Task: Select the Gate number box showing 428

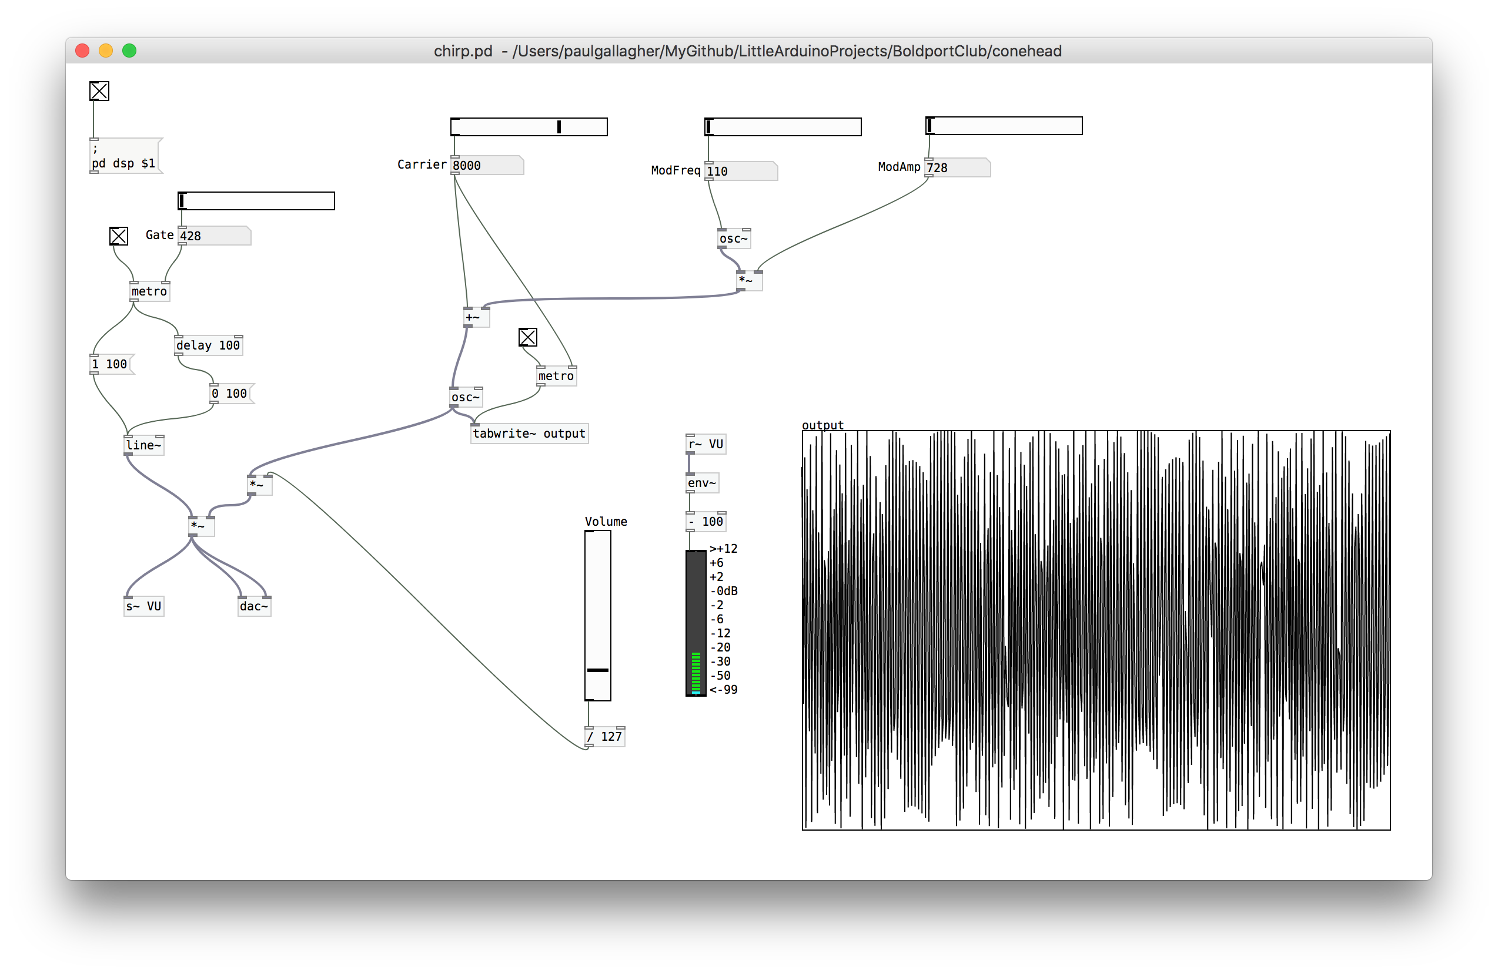Action: click(x=215, y=236)
